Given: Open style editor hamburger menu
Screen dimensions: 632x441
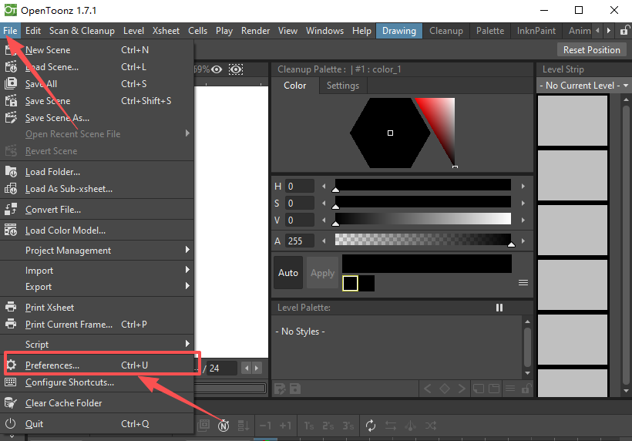Looking at the screenshot, I should click(523, 283).
